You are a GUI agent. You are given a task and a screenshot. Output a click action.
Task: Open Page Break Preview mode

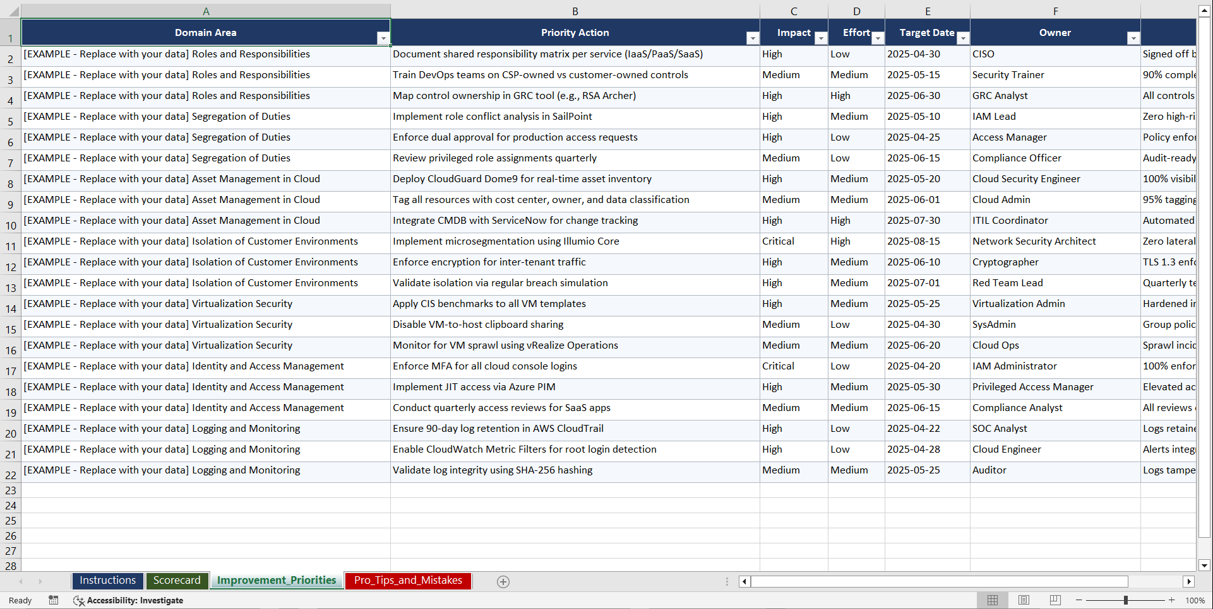coord(1055,600)
